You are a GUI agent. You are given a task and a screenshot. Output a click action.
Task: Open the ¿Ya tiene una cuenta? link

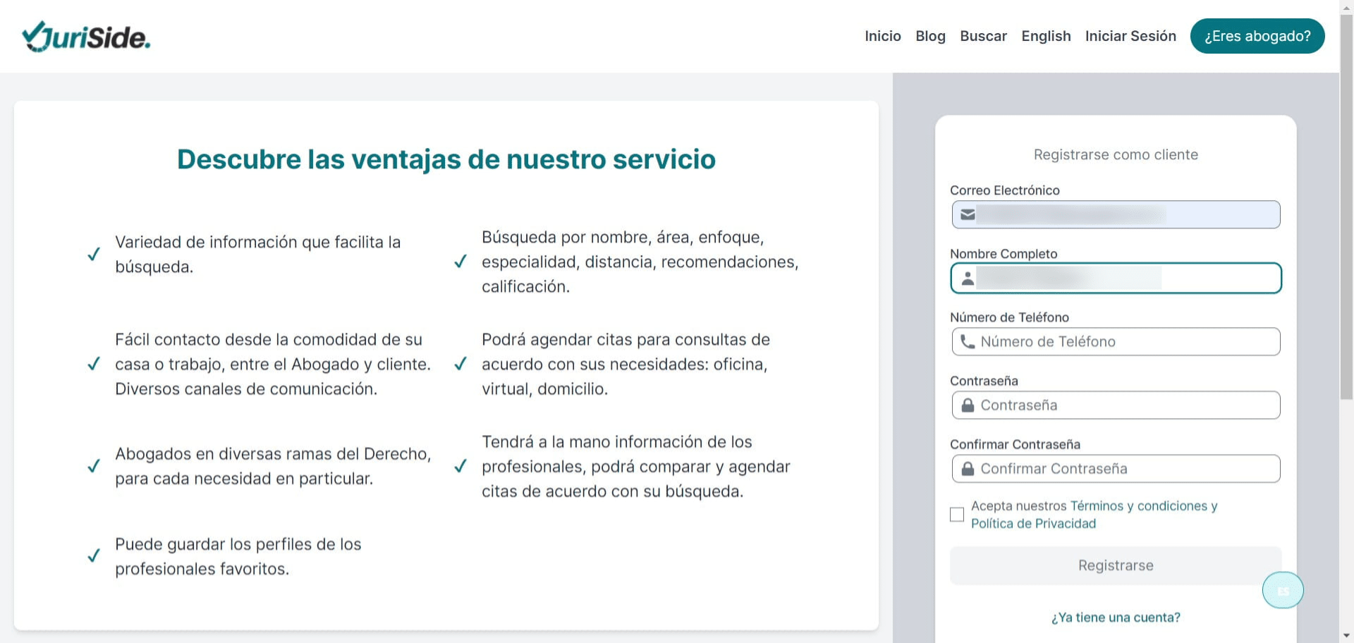[1114, 617]
